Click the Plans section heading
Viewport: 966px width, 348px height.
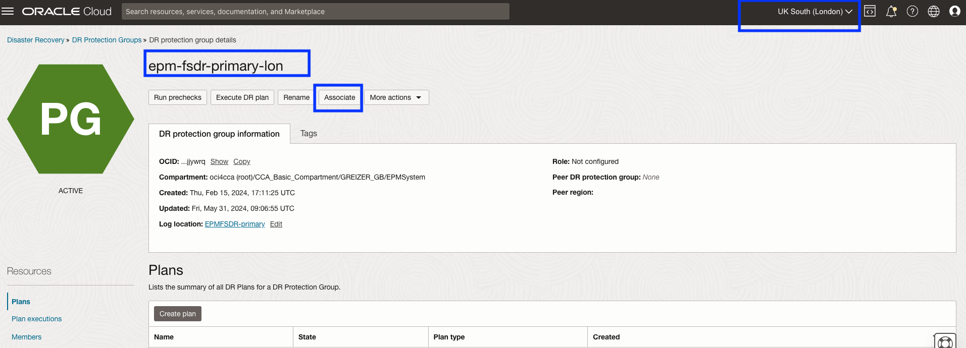pyautogui.click(x=166, y=270)
